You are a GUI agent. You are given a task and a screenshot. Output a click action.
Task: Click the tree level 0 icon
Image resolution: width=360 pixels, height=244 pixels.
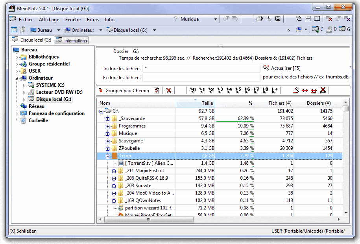(193, 91)
